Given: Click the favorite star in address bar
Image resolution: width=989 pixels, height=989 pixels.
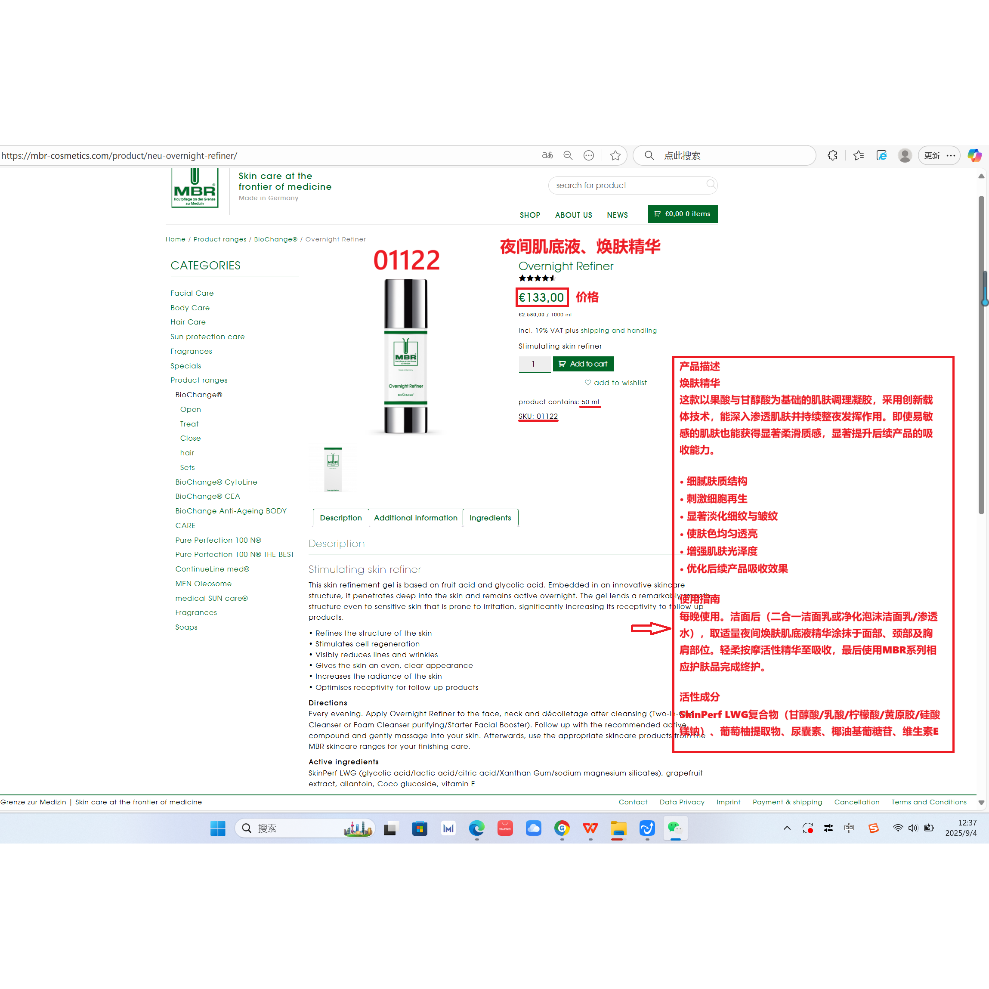Looking at the screenshot, I should click(x=615, y=155).
